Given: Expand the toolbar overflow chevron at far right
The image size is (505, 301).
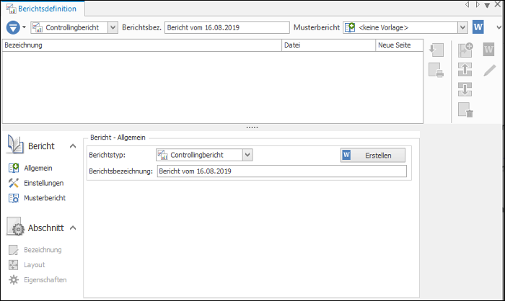Looking at the screenshot, I should (x=499, y=27).
